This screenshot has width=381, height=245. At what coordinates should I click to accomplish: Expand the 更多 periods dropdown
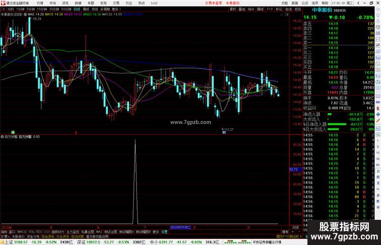coord(116,9)
